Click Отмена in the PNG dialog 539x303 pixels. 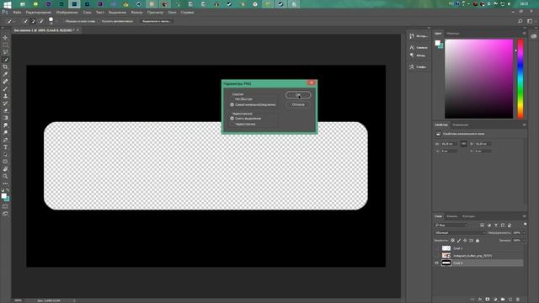pos(298,104)
